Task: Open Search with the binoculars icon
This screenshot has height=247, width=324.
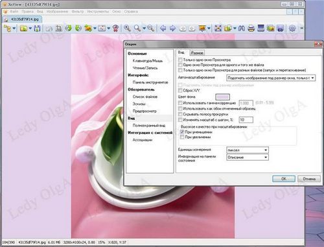Action: (242, 28)
